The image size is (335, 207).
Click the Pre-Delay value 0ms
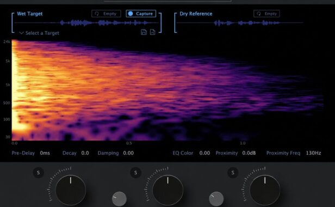click(45, 153)
